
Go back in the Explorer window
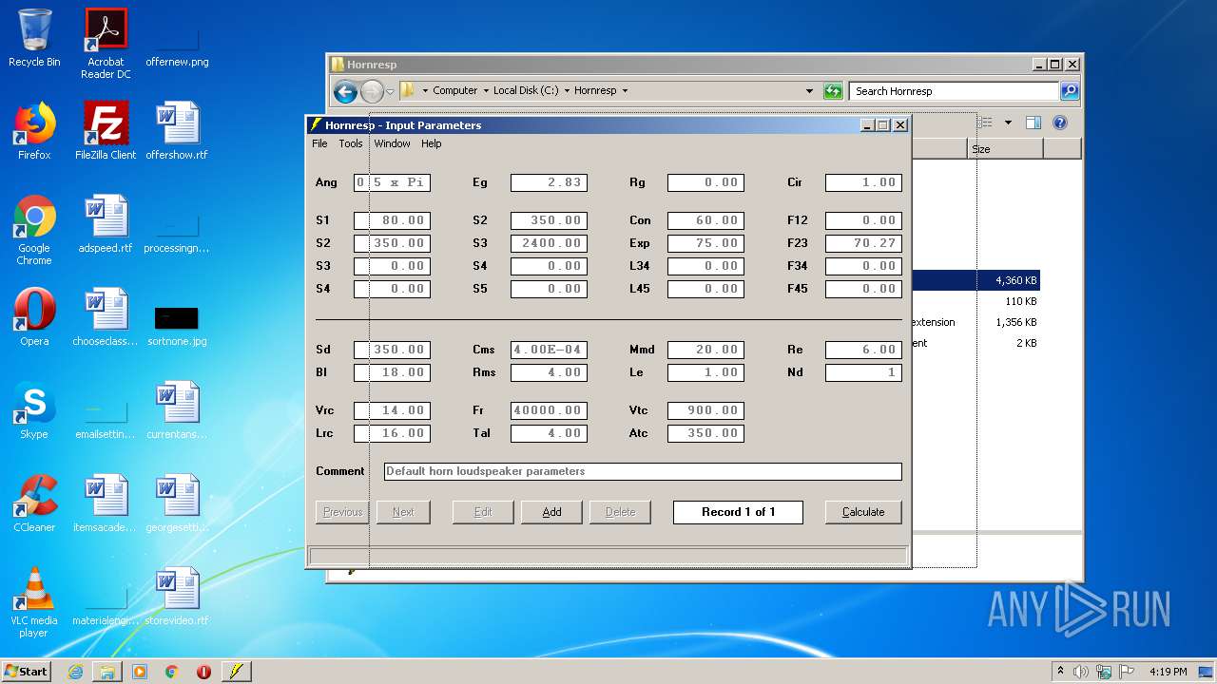[345, 91]
